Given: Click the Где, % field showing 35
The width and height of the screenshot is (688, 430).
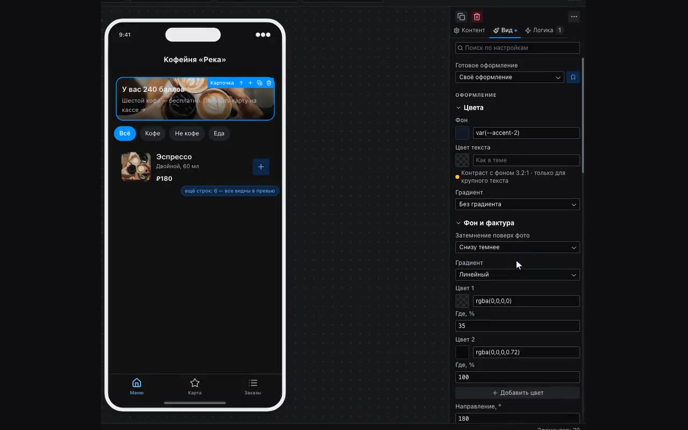Looking at the screenshot, I should [518, 326].
